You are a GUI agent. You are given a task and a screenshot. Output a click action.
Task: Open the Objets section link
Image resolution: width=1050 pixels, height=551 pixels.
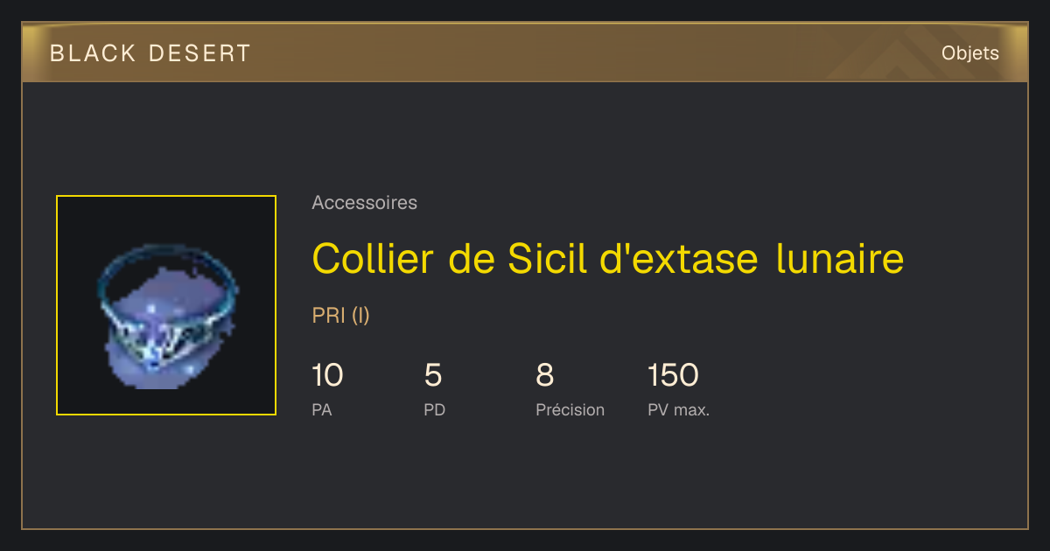(x=969, y=53)
